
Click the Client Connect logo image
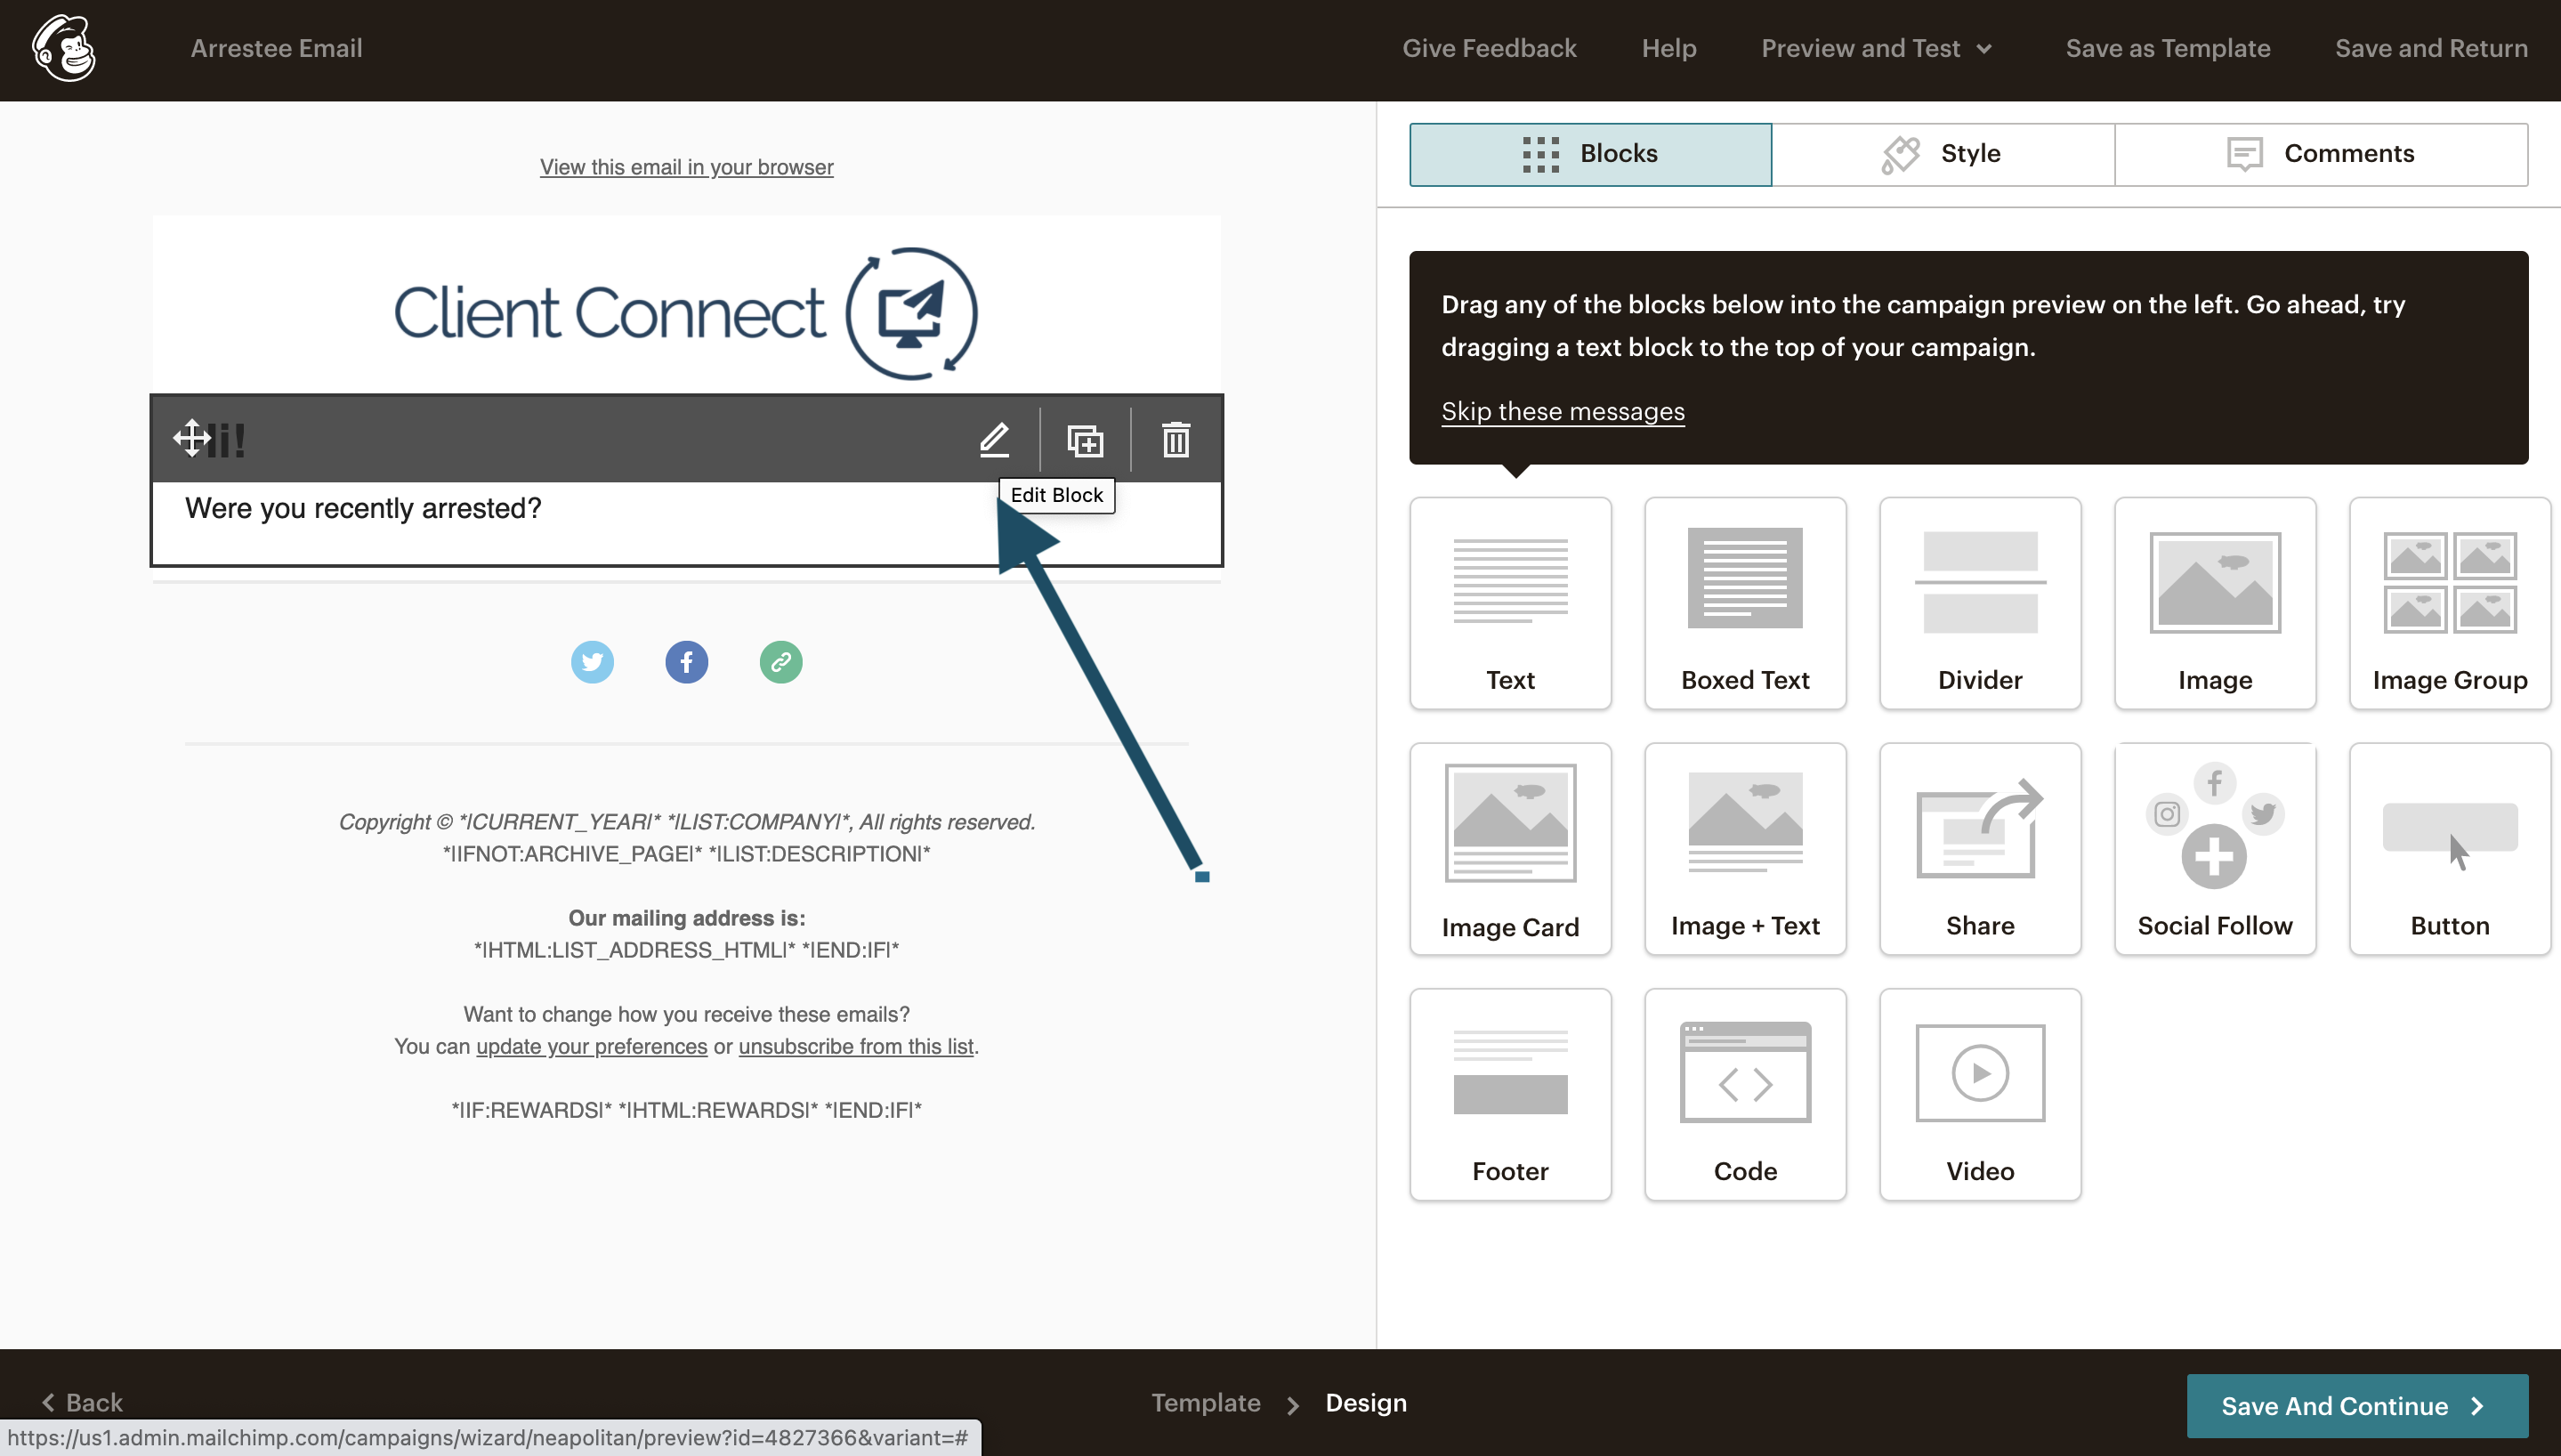686,313
